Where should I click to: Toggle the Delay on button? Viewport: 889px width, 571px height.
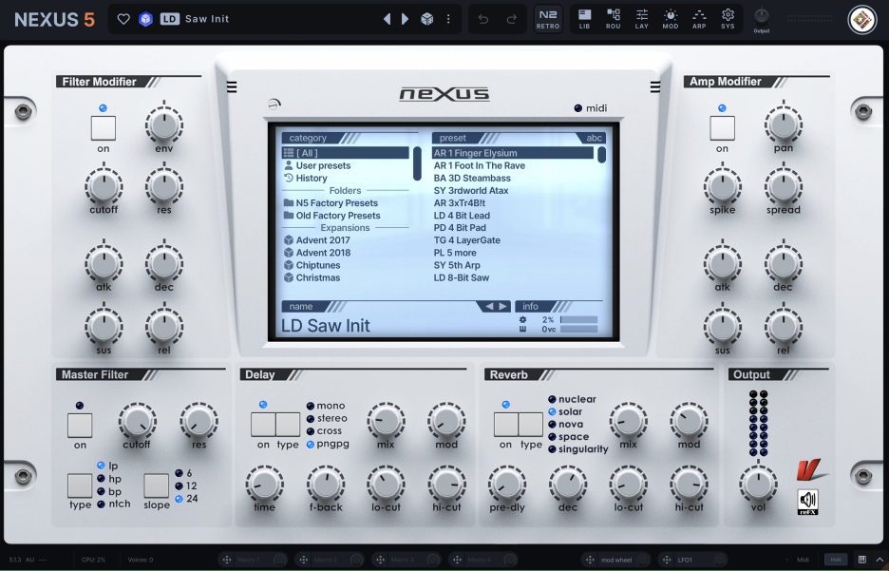[263, 424]
